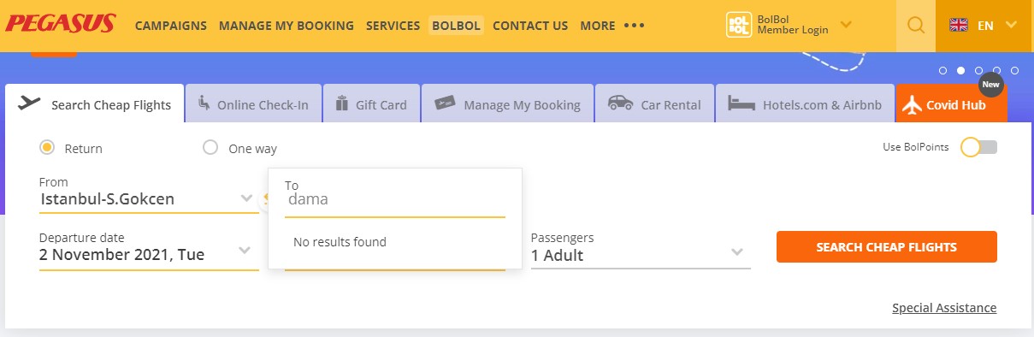Image resolution: width=1034 pixels, height=337 pixels.
Task: Click the Search Cheap Flights orange button
Action: (886, 246)
